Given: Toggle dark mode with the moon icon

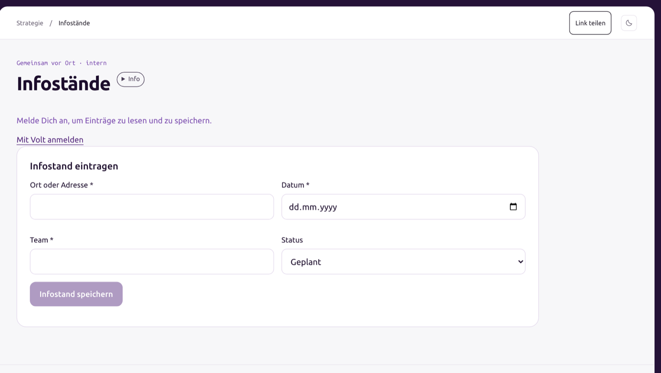Looking at the screenshot, I should [628, 23].
